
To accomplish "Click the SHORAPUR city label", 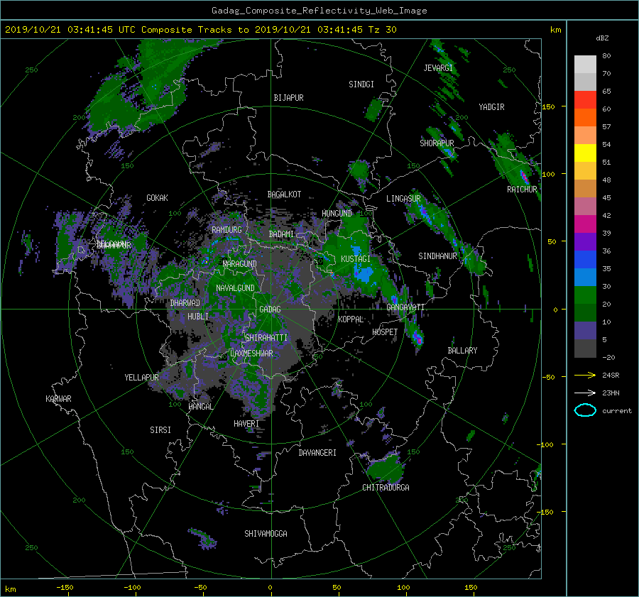I will tap(437, 143).
